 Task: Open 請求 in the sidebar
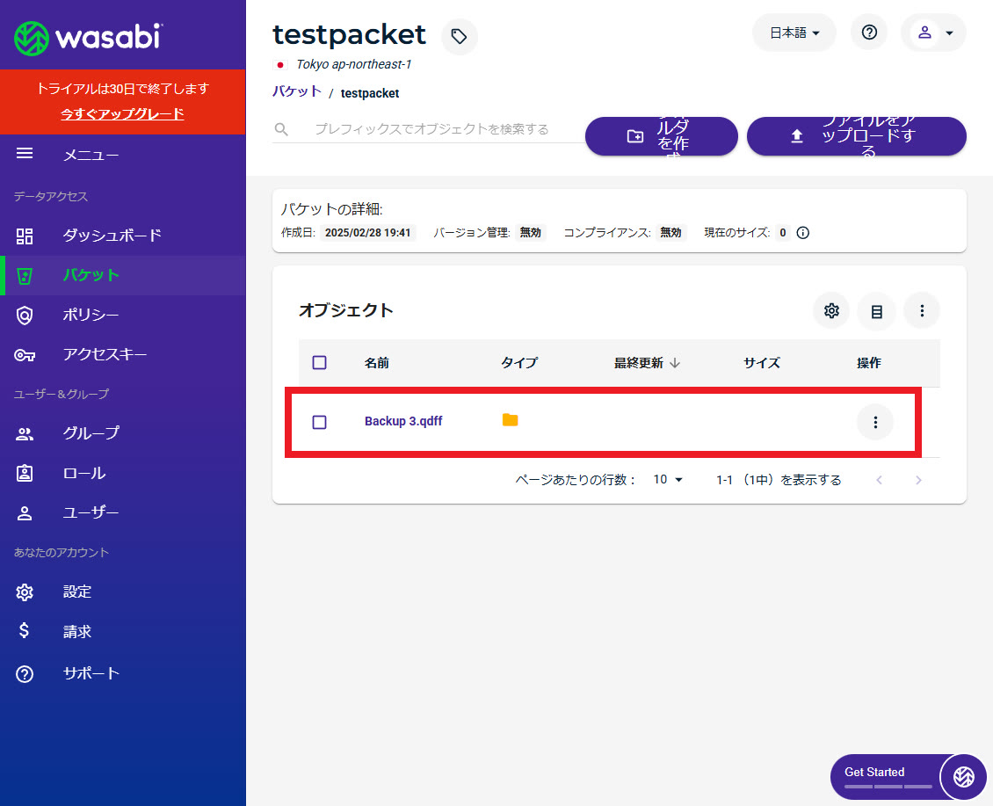coord(123,632)
